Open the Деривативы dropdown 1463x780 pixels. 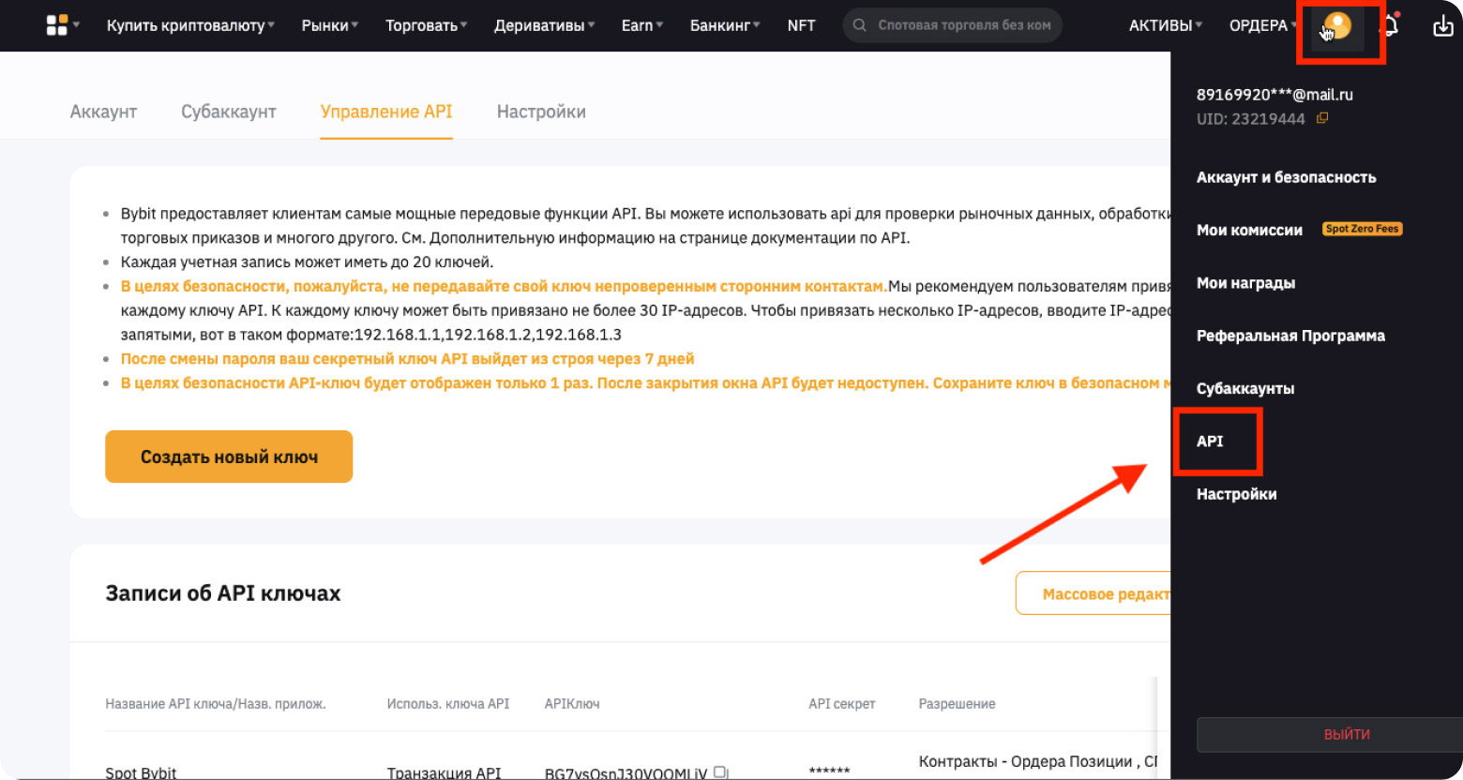tap(544, 25)
